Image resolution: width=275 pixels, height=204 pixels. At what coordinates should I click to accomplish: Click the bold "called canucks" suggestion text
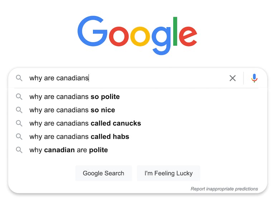point(116,123)
